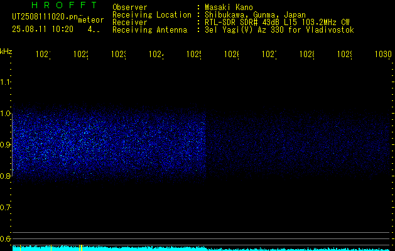Select the location Shibukawa, Gunma, Japan

255,15
